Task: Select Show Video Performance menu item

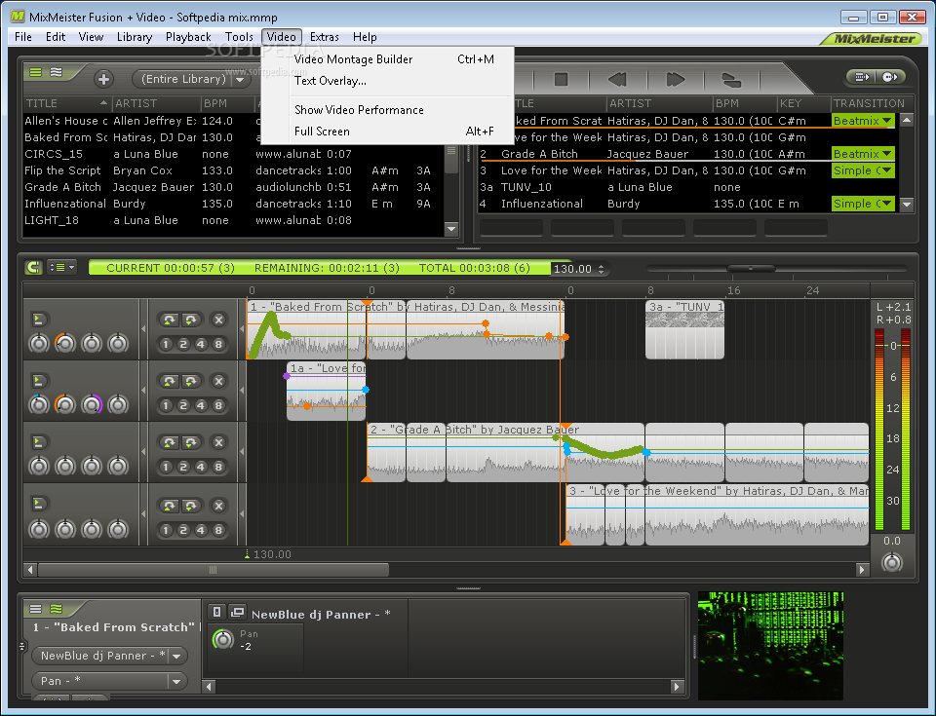Action: click(x=387, y=110)
